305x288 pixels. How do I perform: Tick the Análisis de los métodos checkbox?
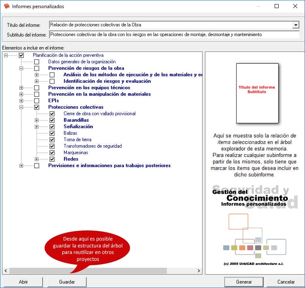52,75
